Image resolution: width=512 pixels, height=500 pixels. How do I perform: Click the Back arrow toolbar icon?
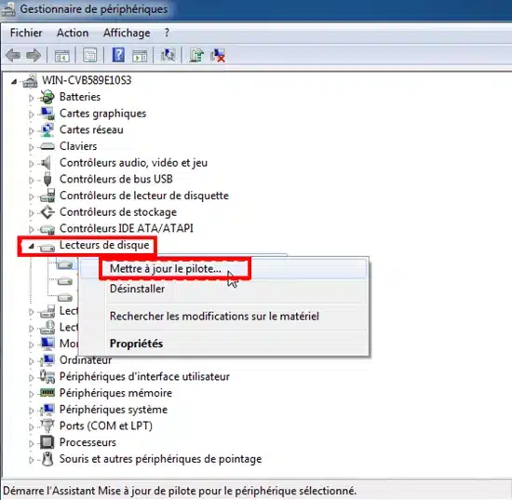click(13, 56)
